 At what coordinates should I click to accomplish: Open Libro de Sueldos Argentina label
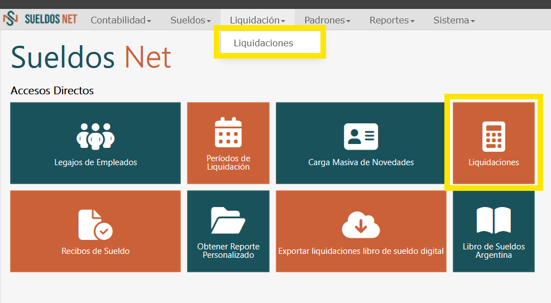pos(493,251)
